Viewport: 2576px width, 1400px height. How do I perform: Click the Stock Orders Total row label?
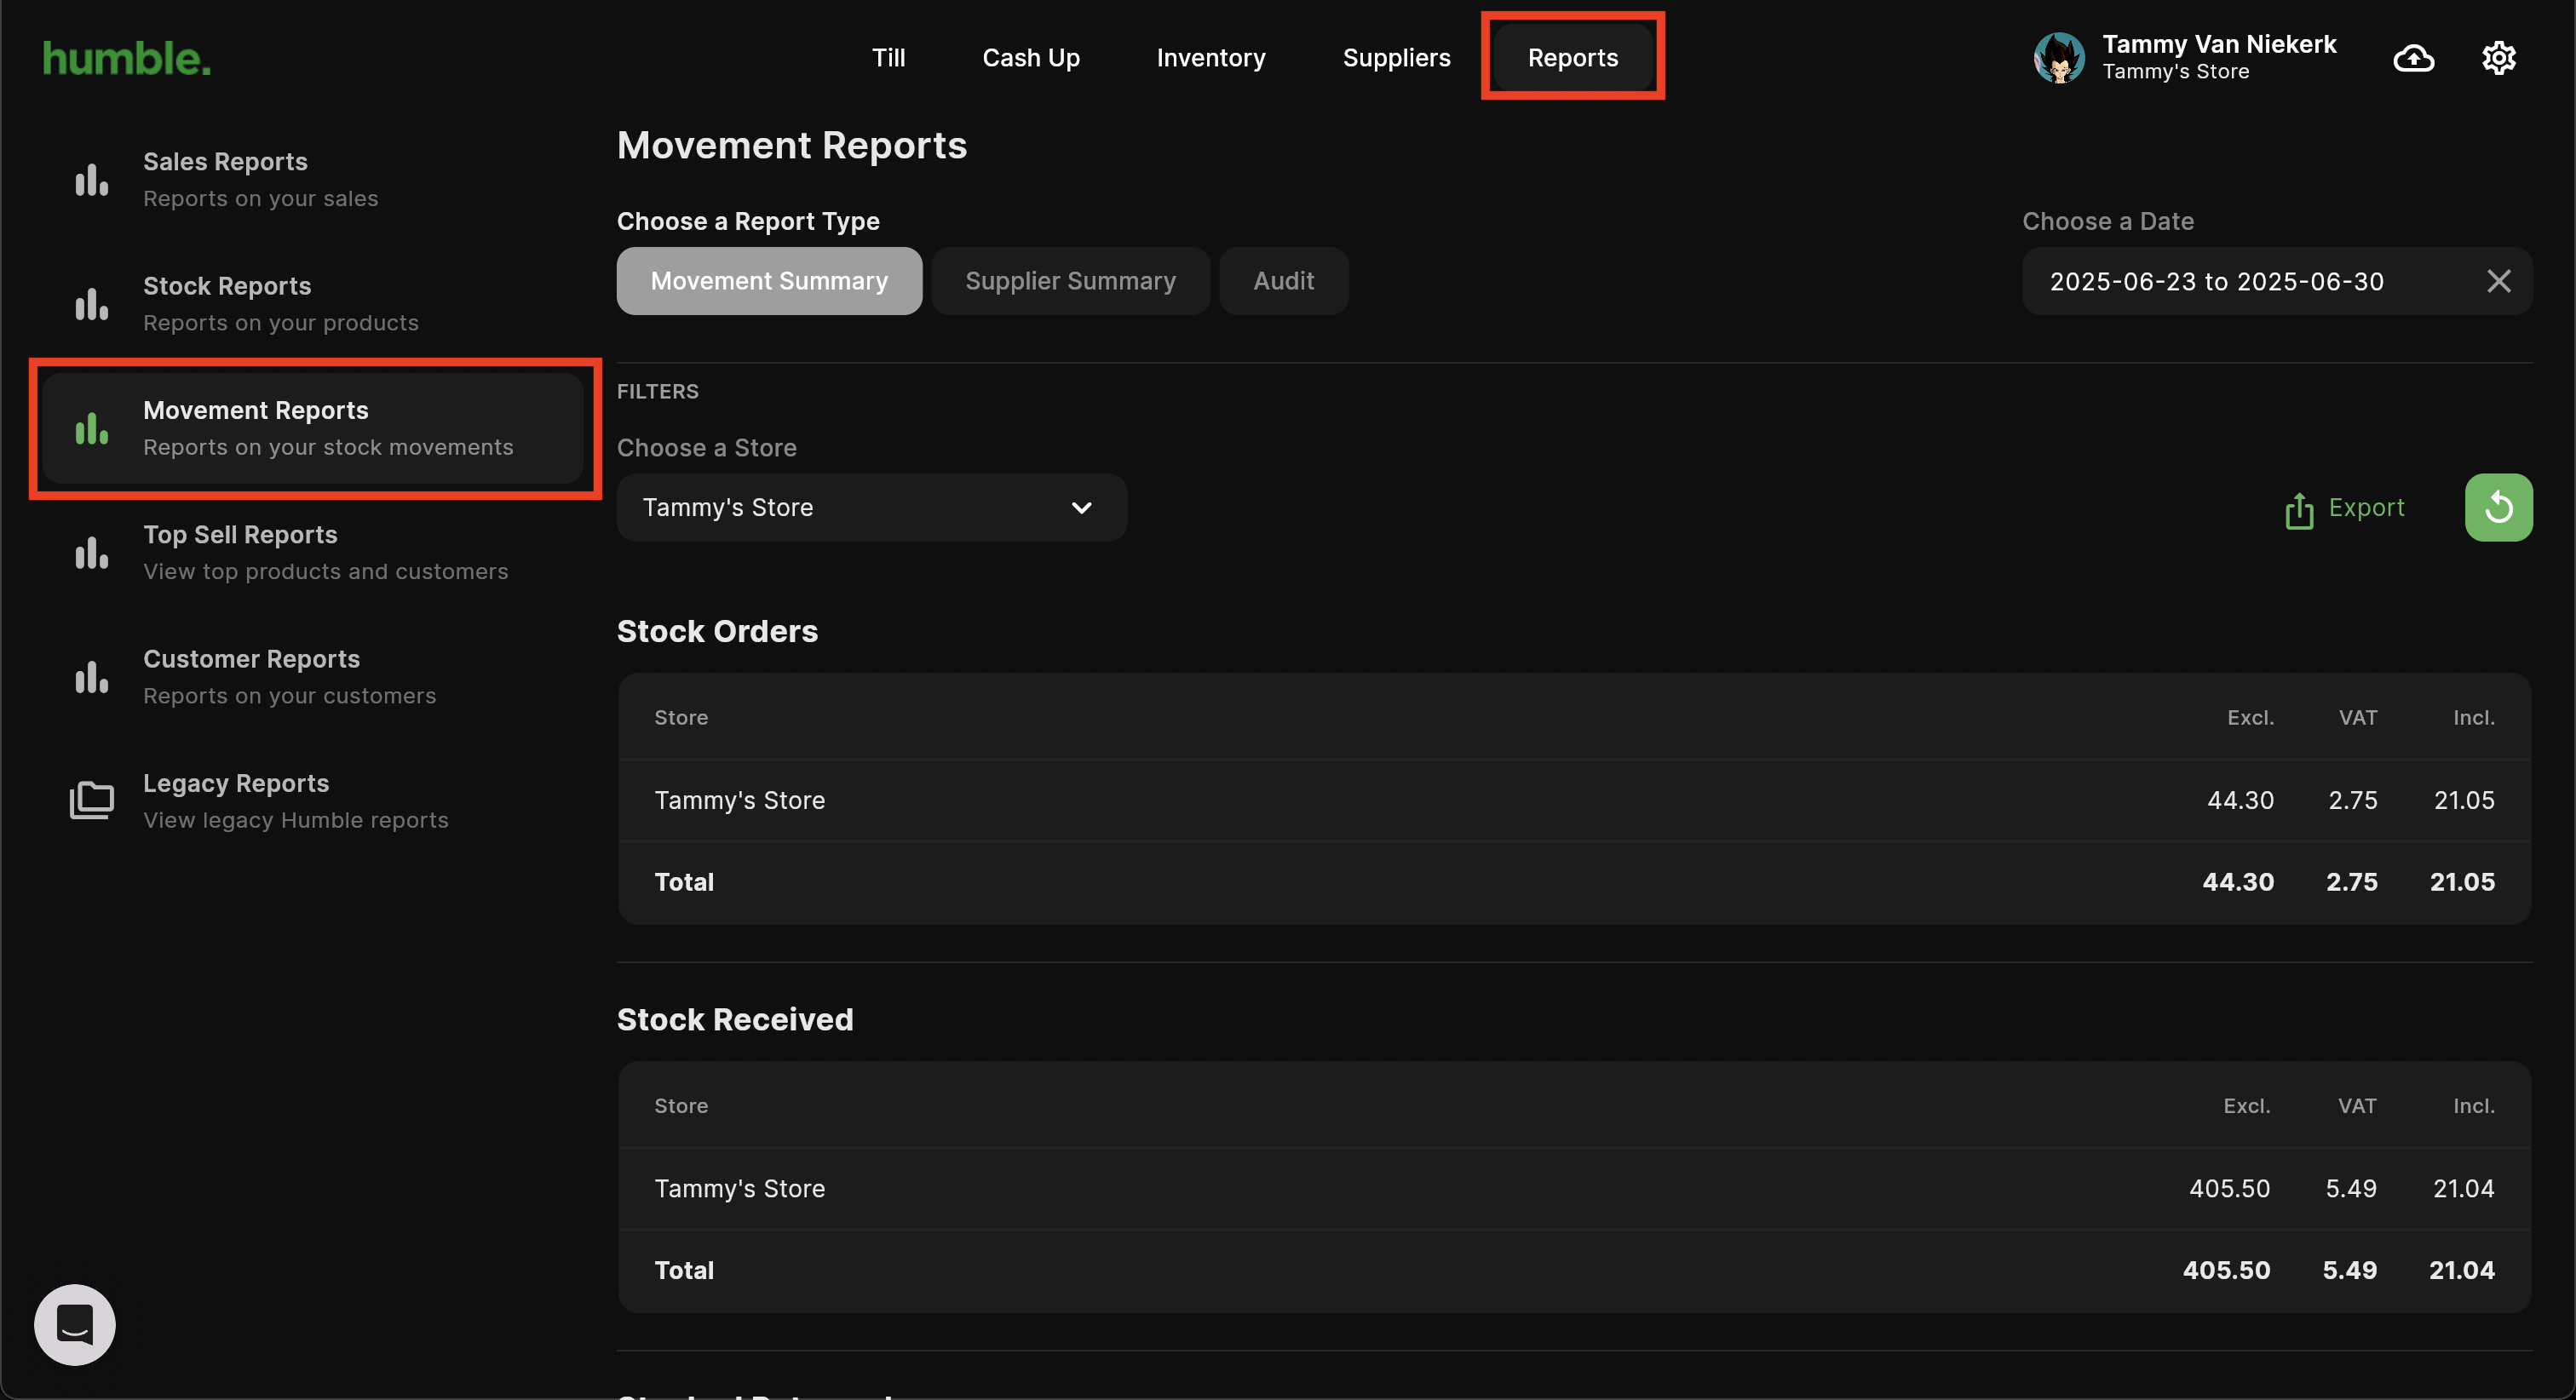point(684,882)
